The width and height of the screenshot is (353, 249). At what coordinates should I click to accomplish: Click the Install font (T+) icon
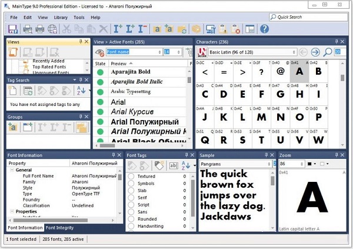[x=118, y=29]
